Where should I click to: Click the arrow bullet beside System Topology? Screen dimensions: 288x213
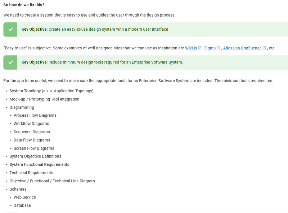click(x=6, y=91)
